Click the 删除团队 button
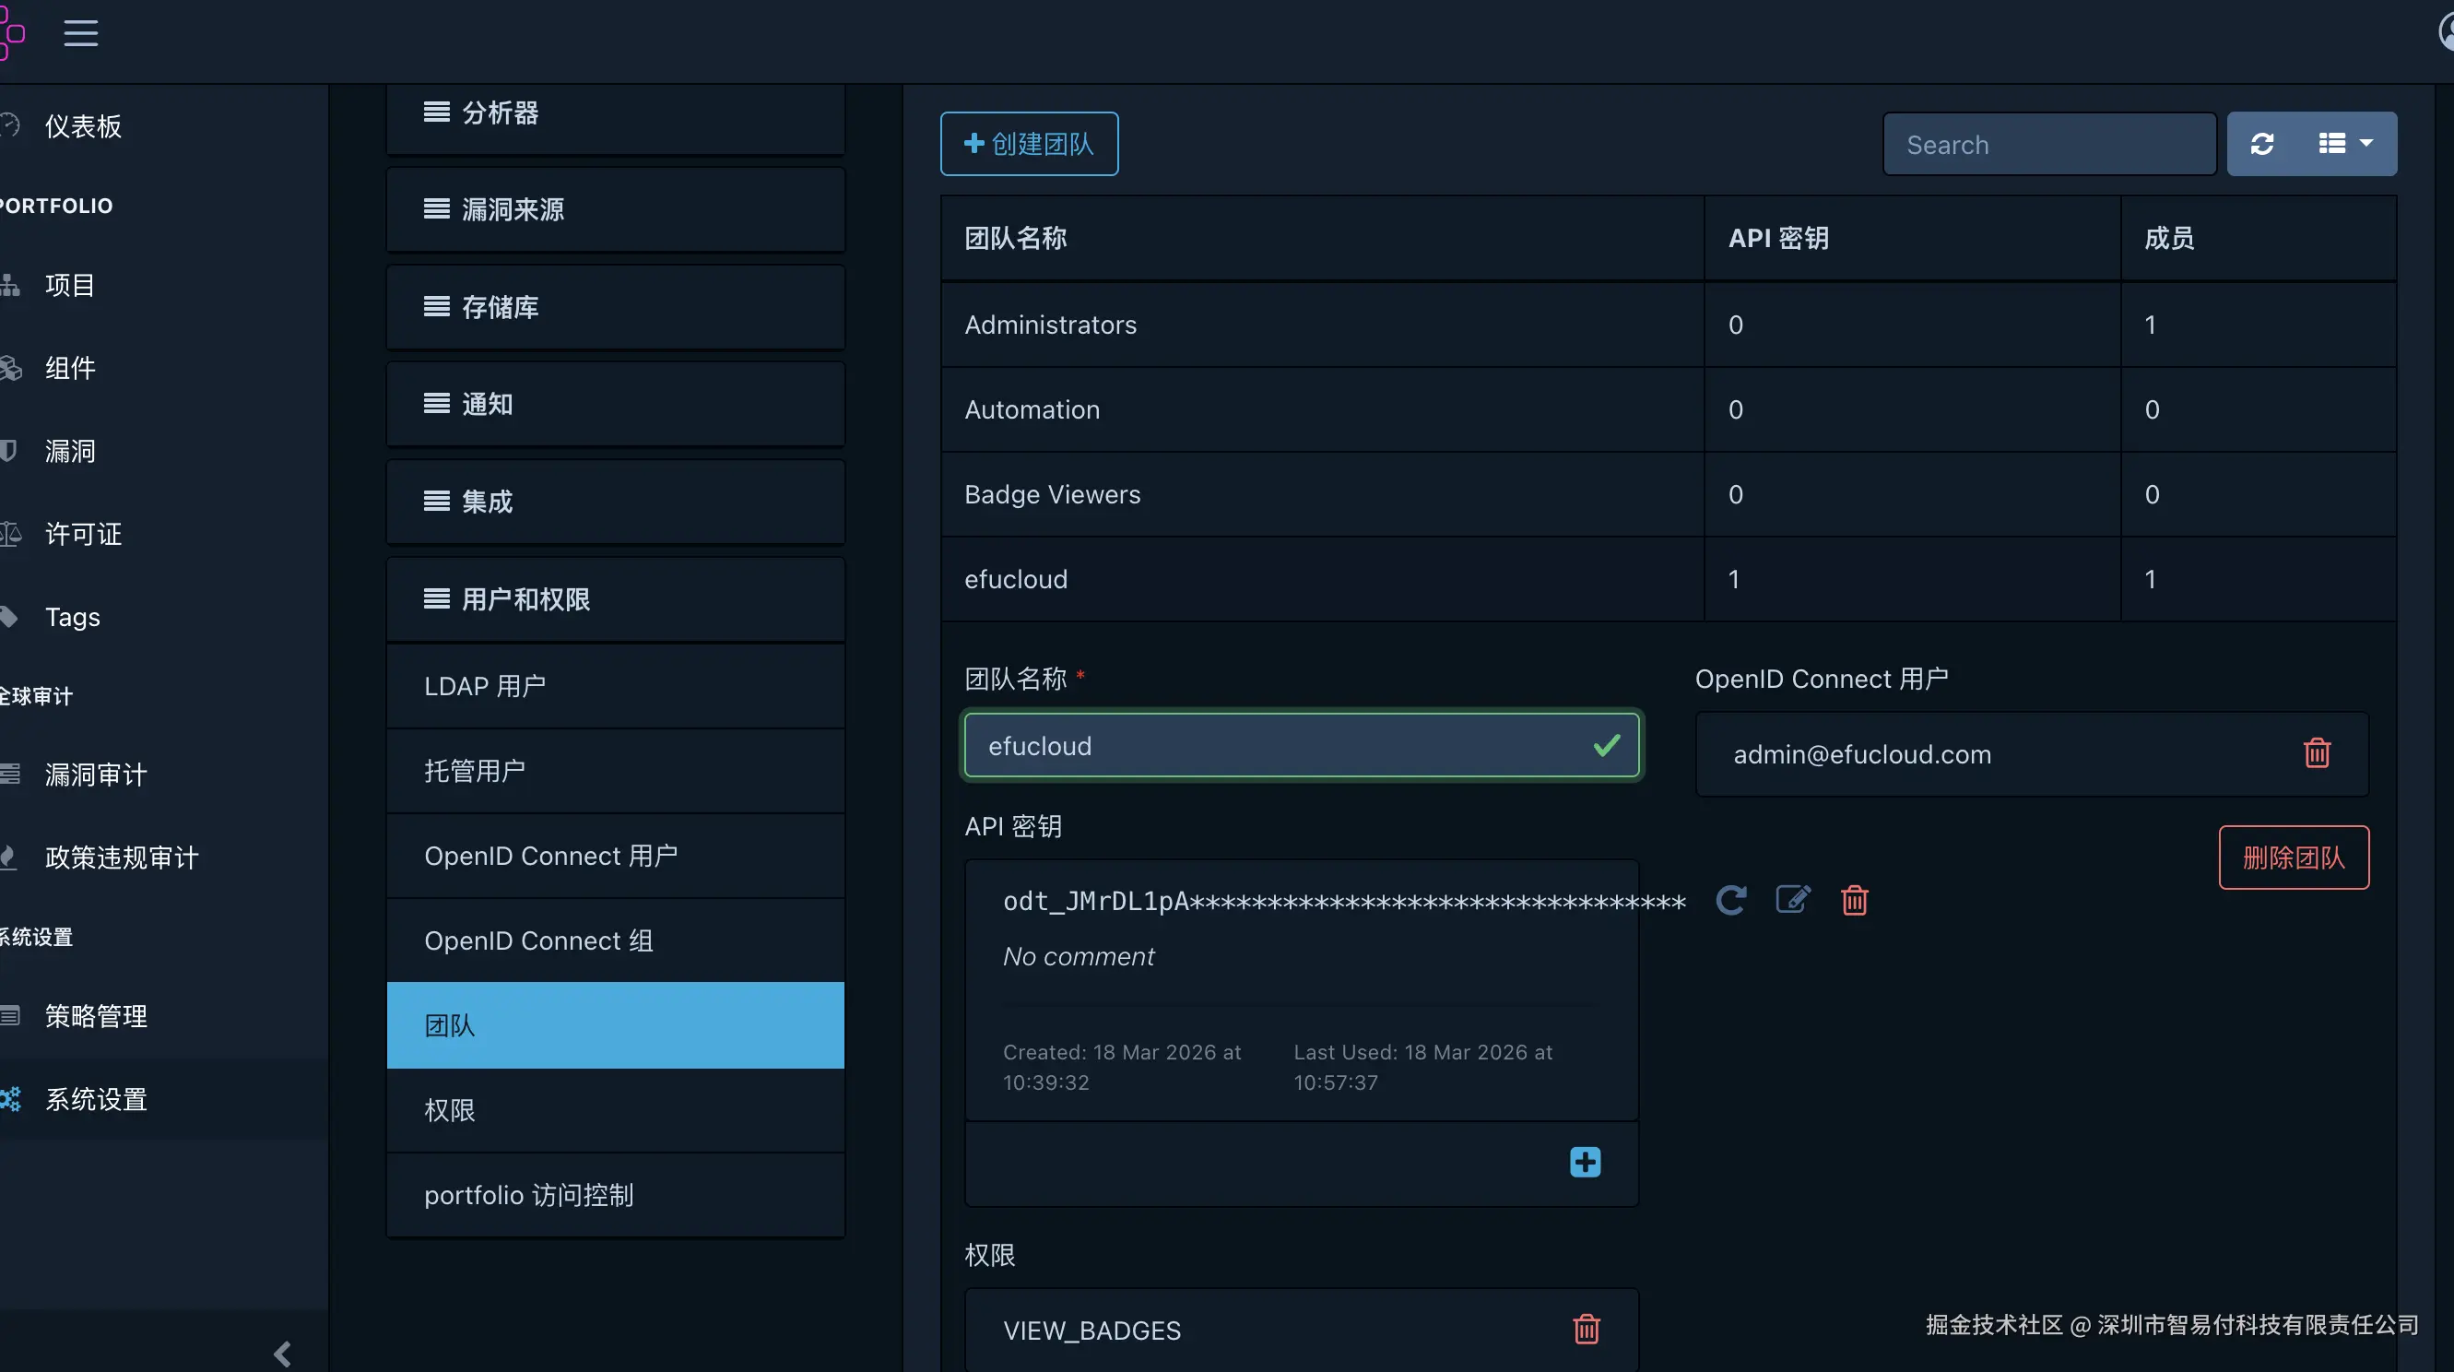 point(2293,857)
